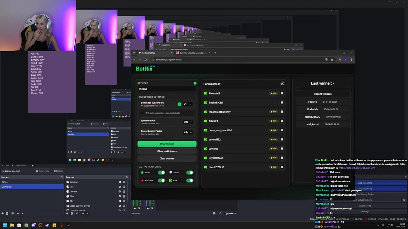The image size is (408, 229).
Task: Delete Leyjonn from the participants
Action: (282, 149)
